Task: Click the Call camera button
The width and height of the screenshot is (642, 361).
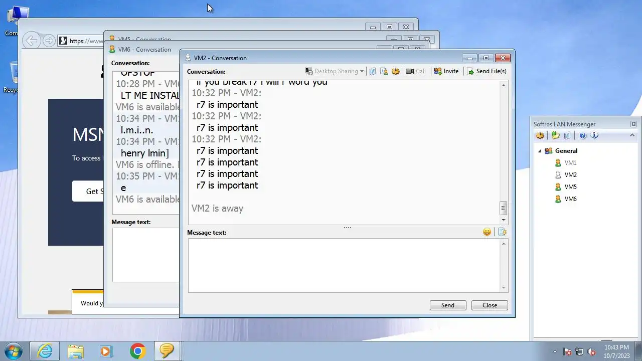Action: (x=416, y=71)
